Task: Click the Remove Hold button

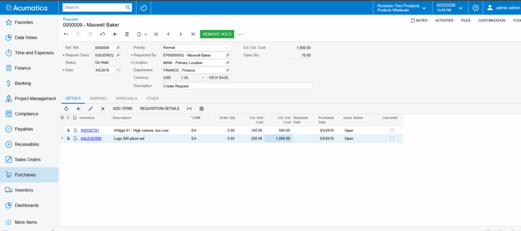Action: (217, 34)
